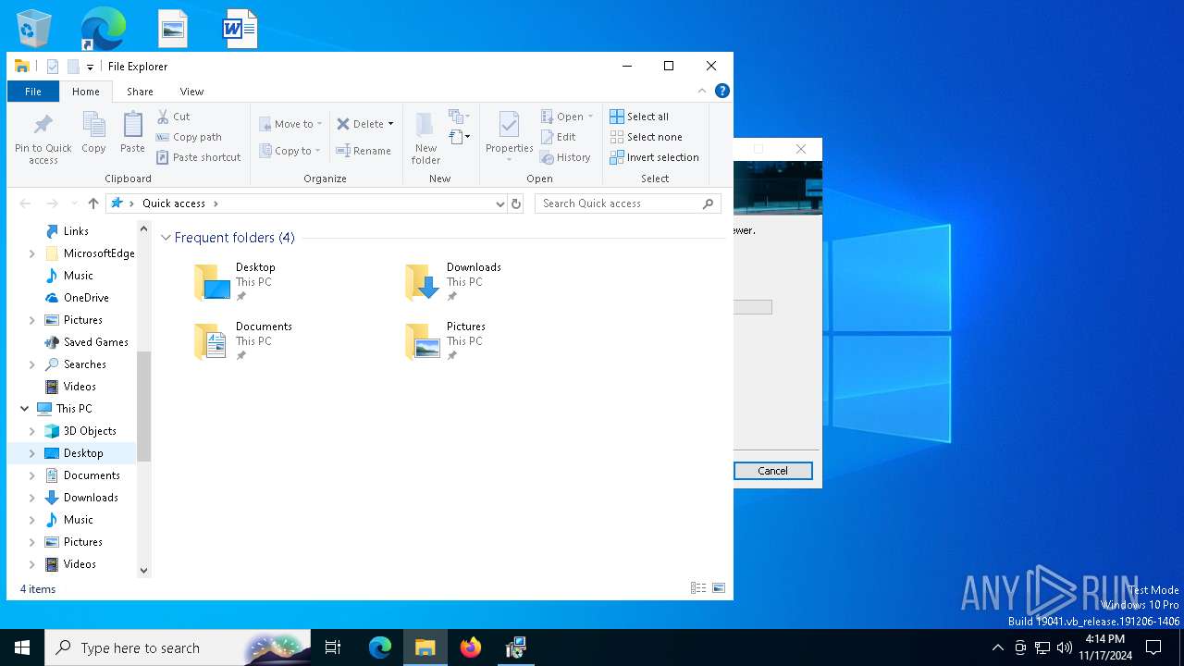The height and width of the screenshot is (666, 1184).
Task: Click the progress bar in background dialog
Action: click(753, 307)
